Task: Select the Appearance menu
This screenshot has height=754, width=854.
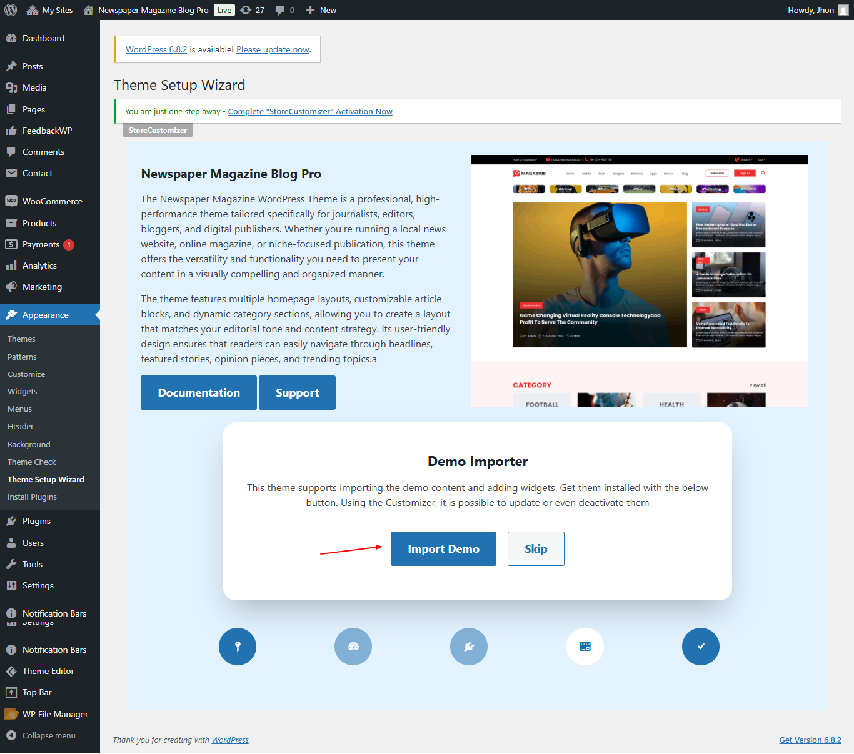Action: click(50, 315)
